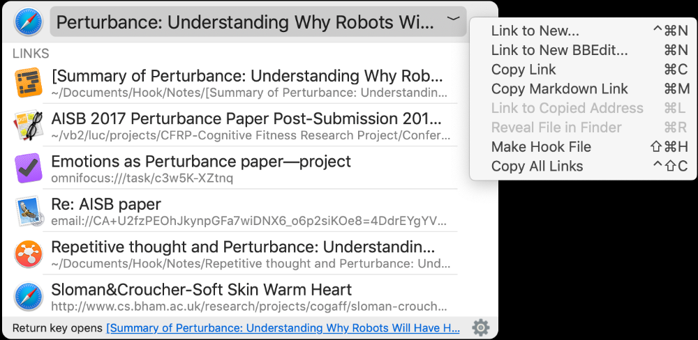Viewport: 698px width, 340px height.
Task: Select Copy All Links
Action: click(537, 166)
